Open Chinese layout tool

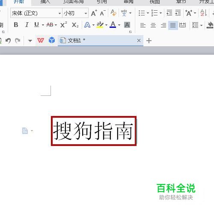point(189,13)
